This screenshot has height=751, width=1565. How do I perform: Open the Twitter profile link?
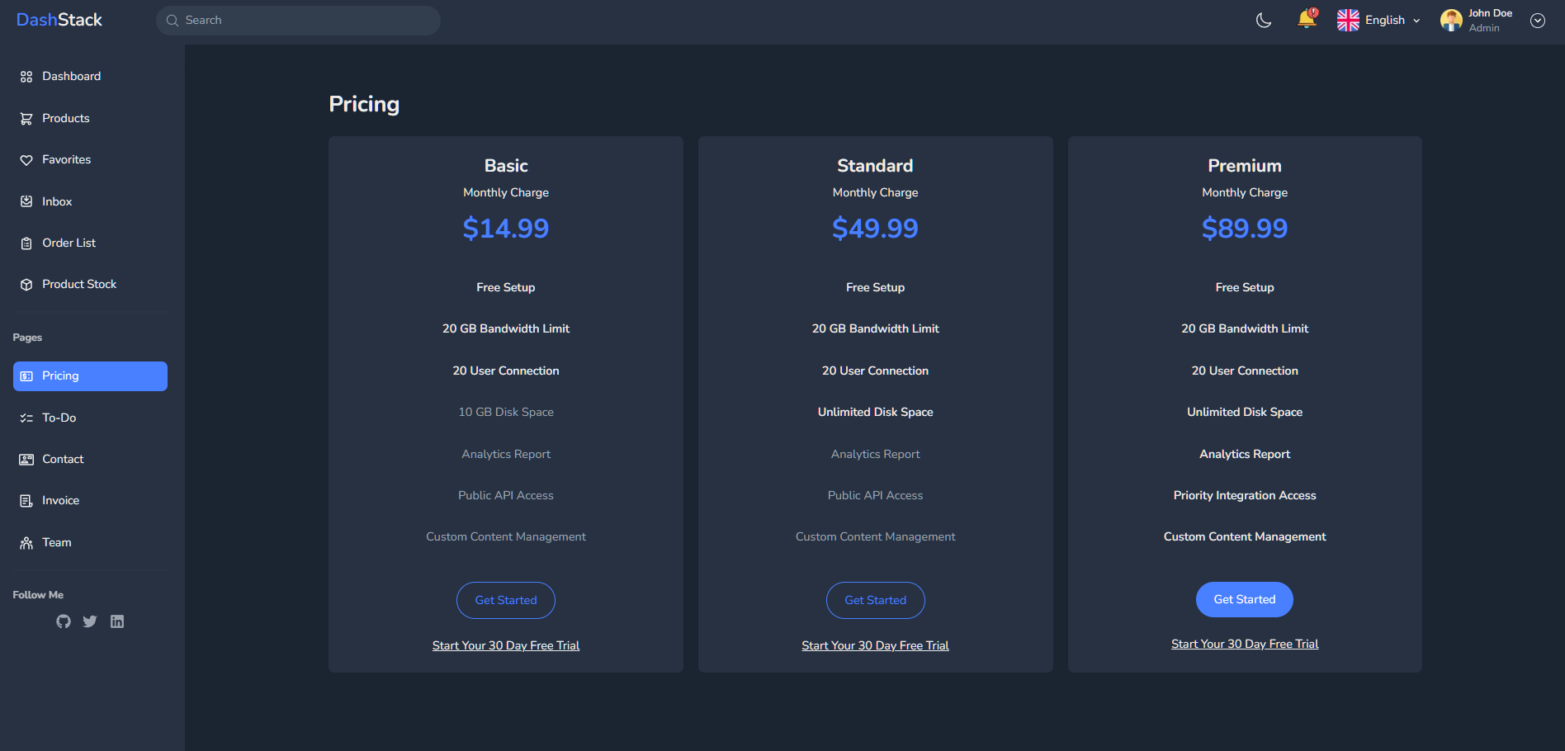pos(89,621)
